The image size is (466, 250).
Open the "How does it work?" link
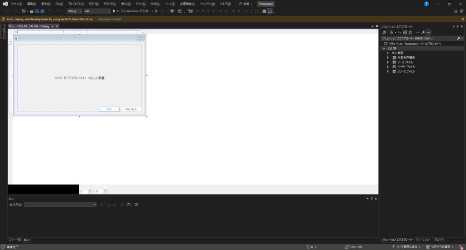pos(109,20)
